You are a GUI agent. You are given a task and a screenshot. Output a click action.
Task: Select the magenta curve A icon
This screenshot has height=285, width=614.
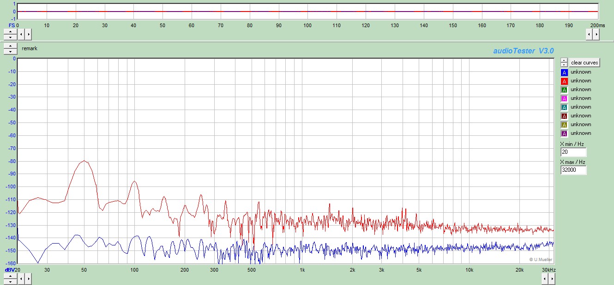pyautogui.click(x=564, y=99)
